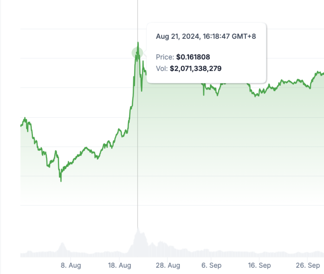The width and height of the screenshot is (324, 274).
Task: Click the "16. Sep" date axis label
Action: [259, 266]
